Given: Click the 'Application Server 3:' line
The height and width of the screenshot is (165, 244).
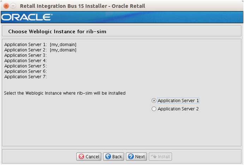Looking at the screenshot, I should pos(25,55).
